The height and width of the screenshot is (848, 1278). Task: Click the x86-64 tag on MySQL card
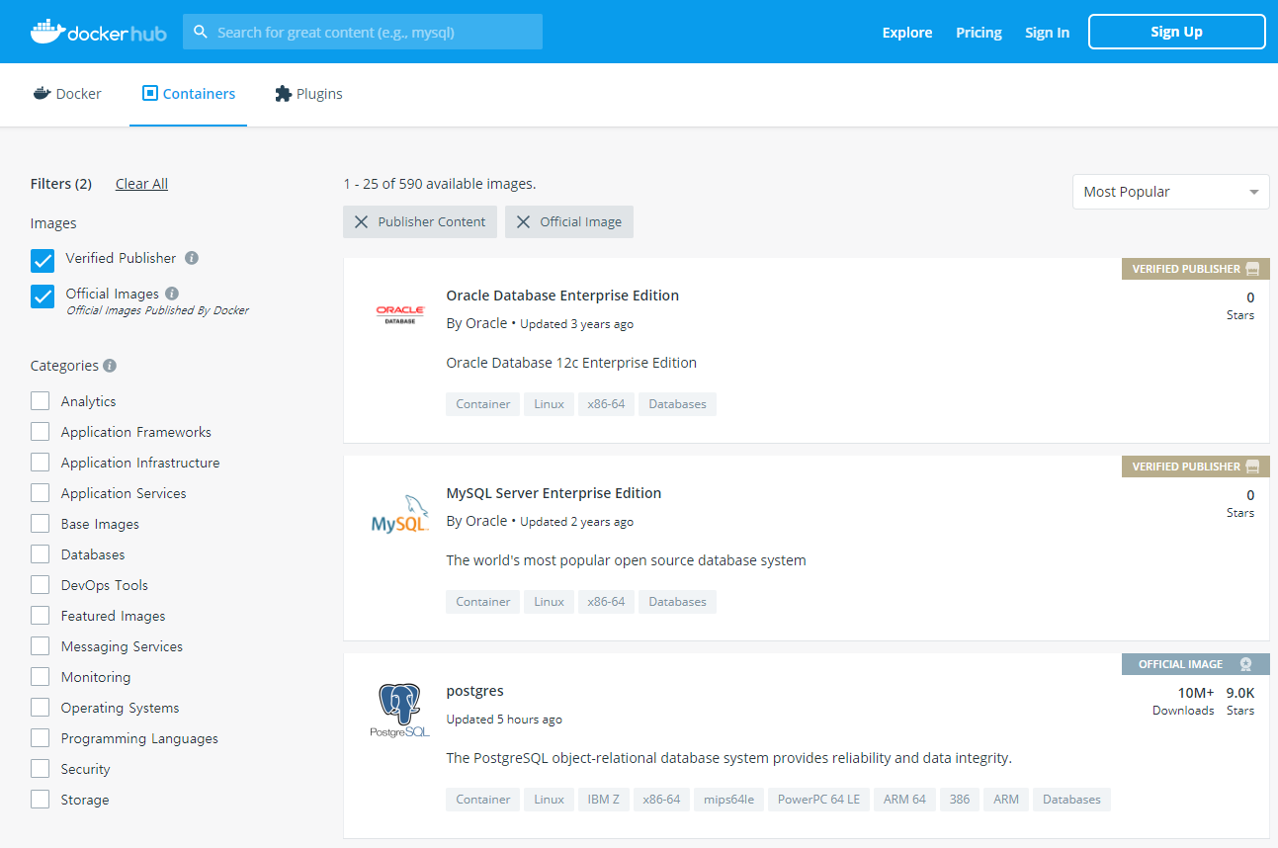pyautogui.click(x=606, y=602)
